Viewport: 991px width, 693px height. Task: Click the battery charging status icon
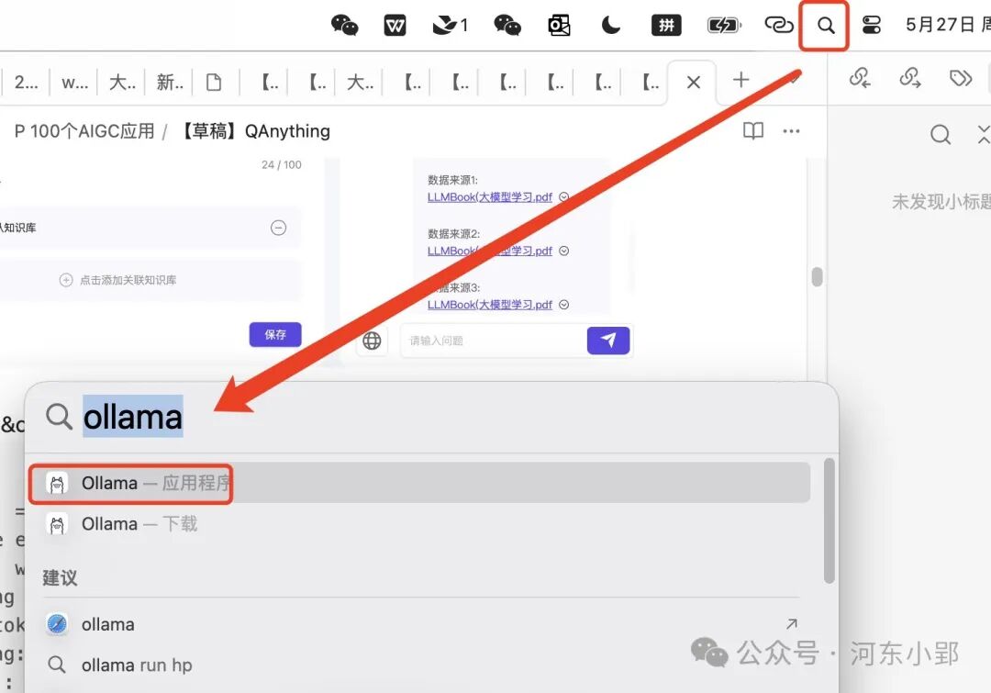[x=724, y=26]
